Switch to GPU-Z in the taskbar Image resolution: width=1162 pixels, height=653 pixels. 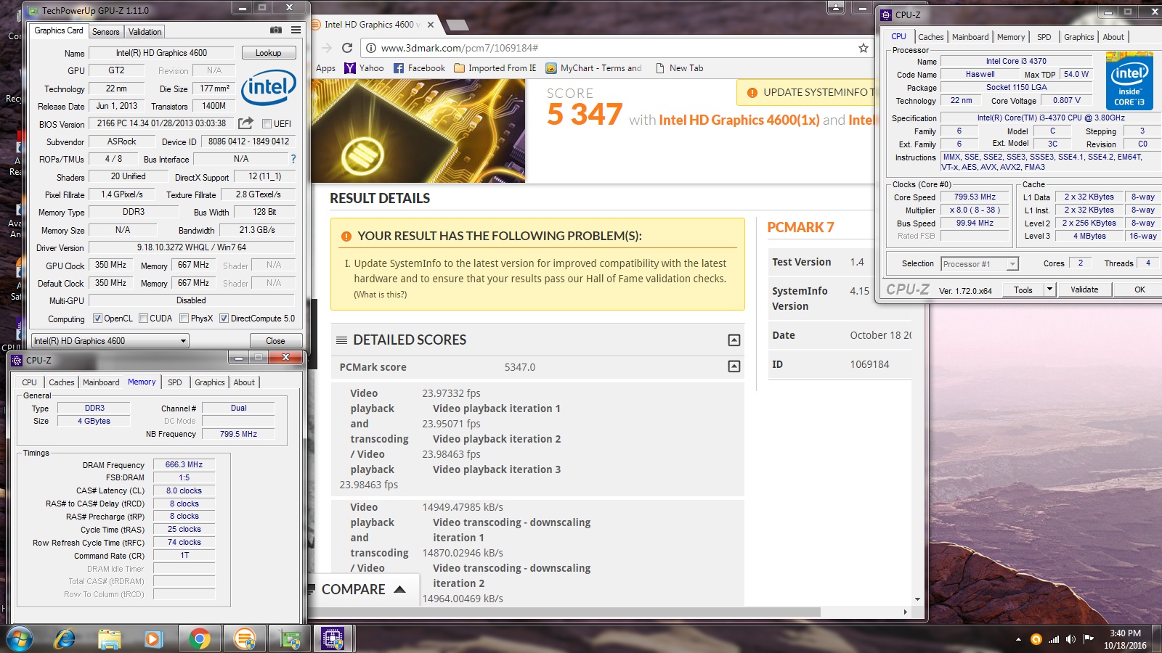[x=290, y=638]
